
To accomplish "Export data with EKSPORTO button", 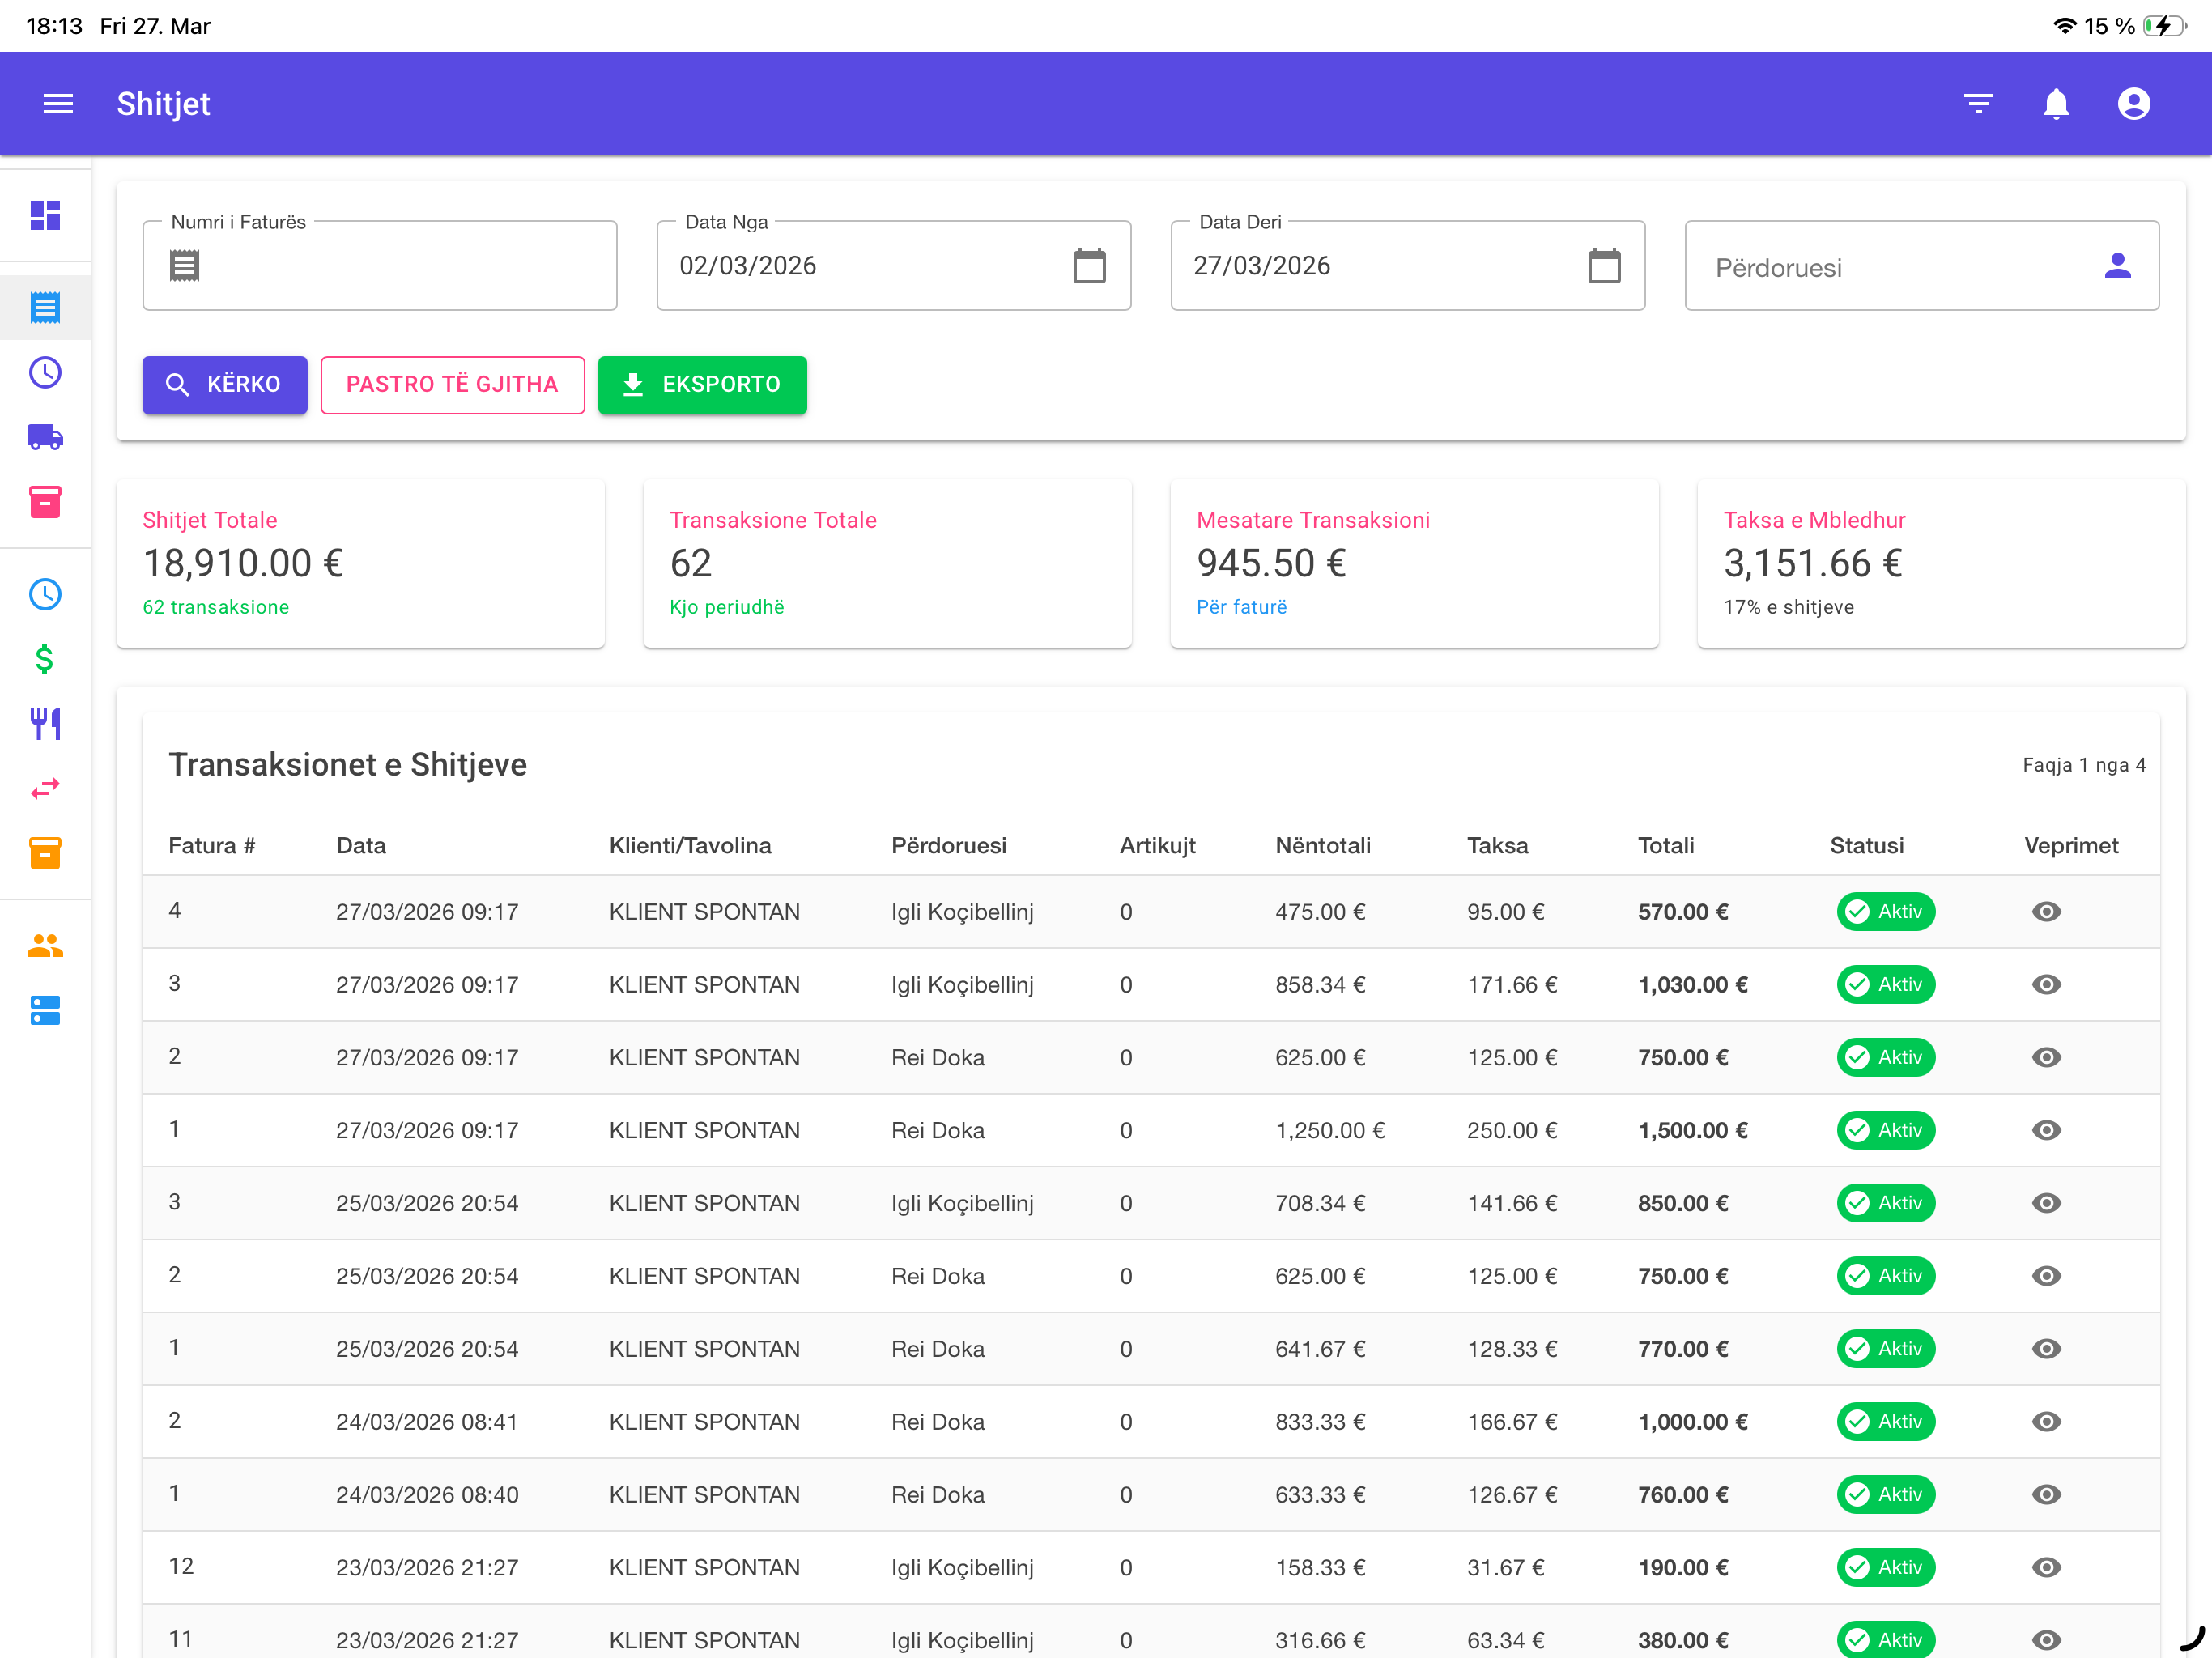I will click(702, 385).
